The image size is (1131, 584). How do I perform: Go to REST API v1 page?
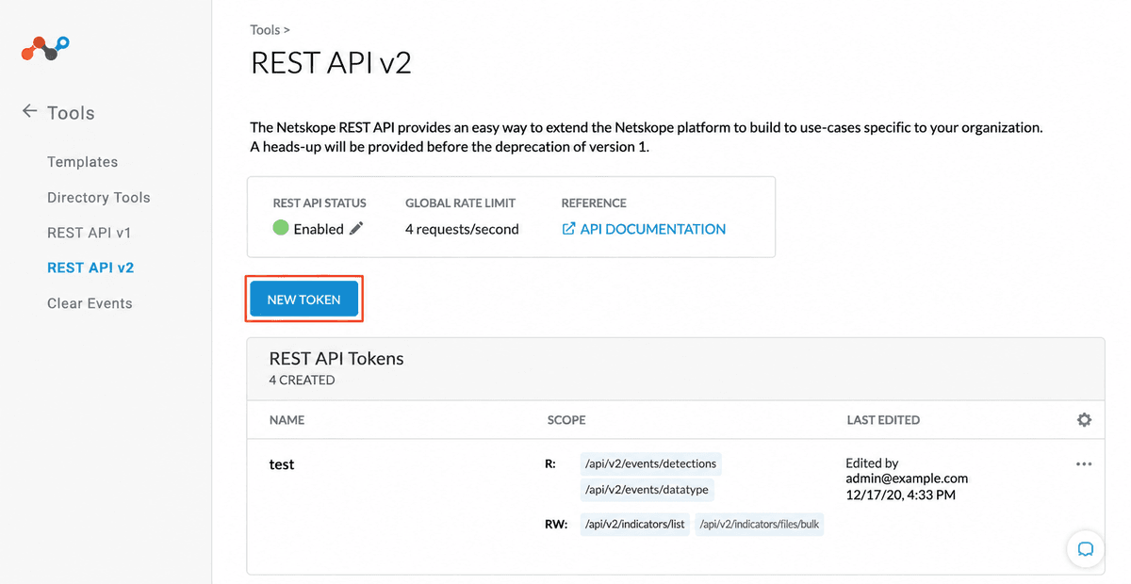tap(90, 233)
